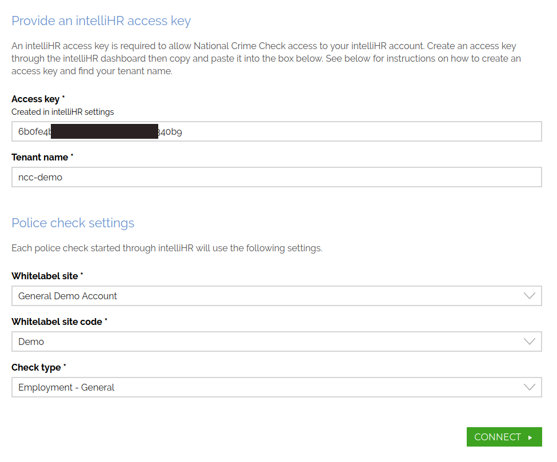The image size is (557, 462).
Task: Click the 'Whitelabel site' label text
Action: point(45,276)
